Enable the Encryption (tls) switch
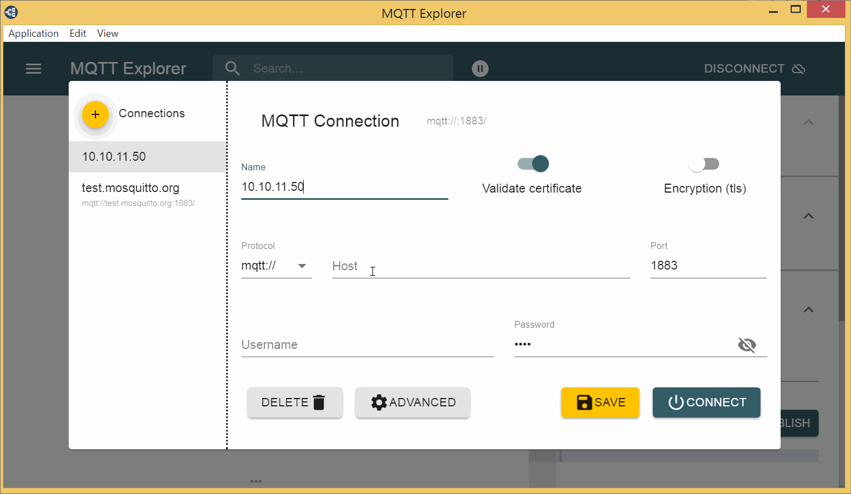This screenshot has height=494, width=851. click(x=704, y=164)
